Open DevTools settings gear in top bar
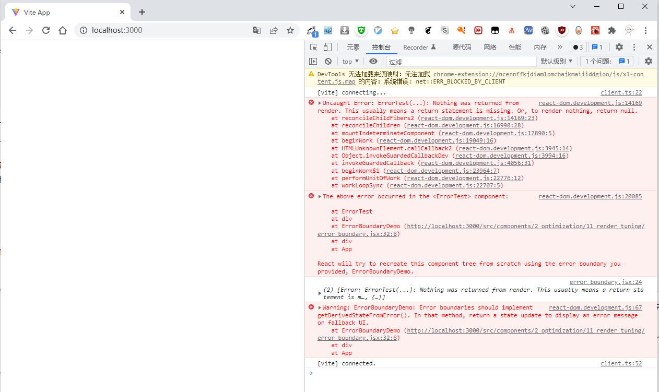 coord(619,47)
